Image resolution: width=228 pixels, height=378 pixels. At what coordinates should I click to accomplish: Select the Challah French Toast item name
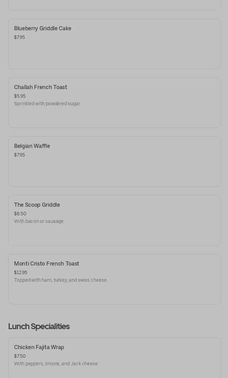click(41, 87)
